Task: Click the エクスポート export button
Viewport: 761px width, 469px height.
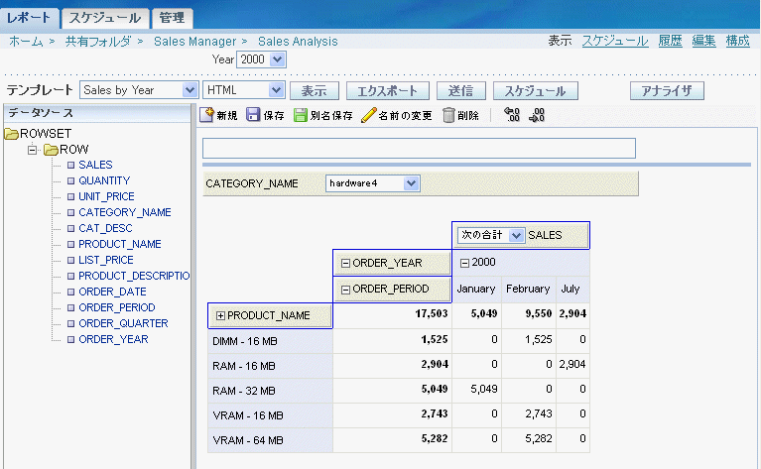Action: 387,90
